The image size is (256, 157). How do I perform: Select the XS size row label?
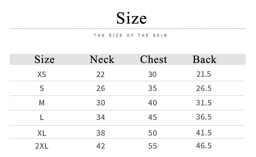pos(42,74)
